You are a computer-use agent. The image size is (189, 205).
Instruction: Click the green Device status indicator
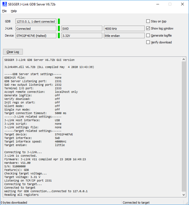[59, 36]
